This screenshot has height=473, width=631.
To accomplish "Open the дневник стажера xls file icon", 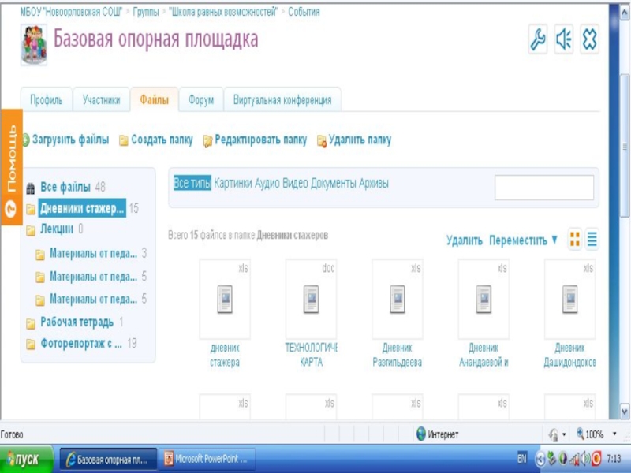I will tap(225, 299).
